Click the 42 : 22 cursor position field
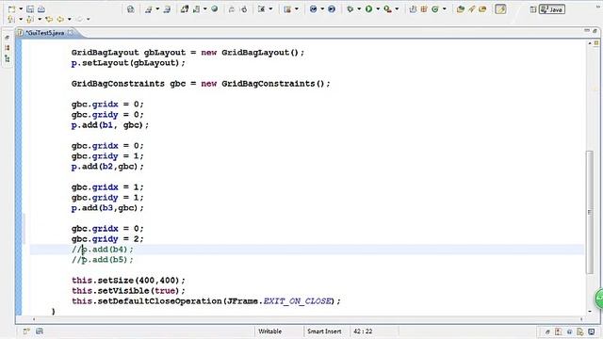Viewport: 603px width, 339px height. click(x=363, y=331)
